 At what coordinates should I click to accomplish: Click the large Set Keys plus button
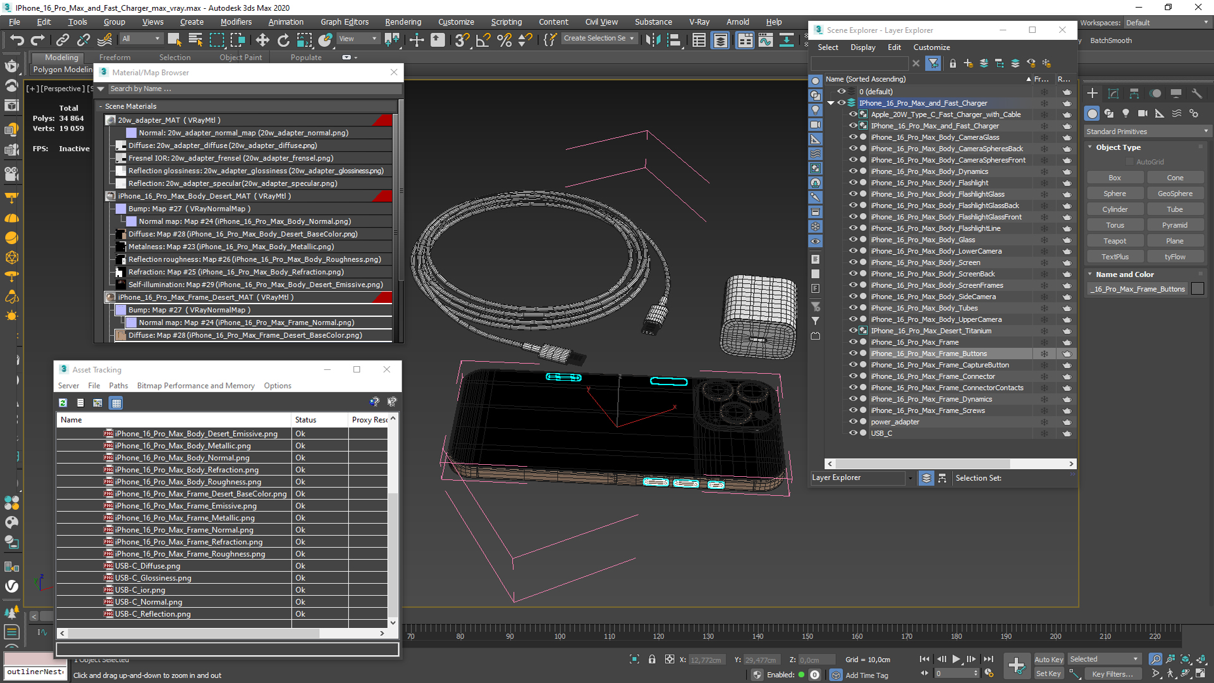tap(1017, 665)
